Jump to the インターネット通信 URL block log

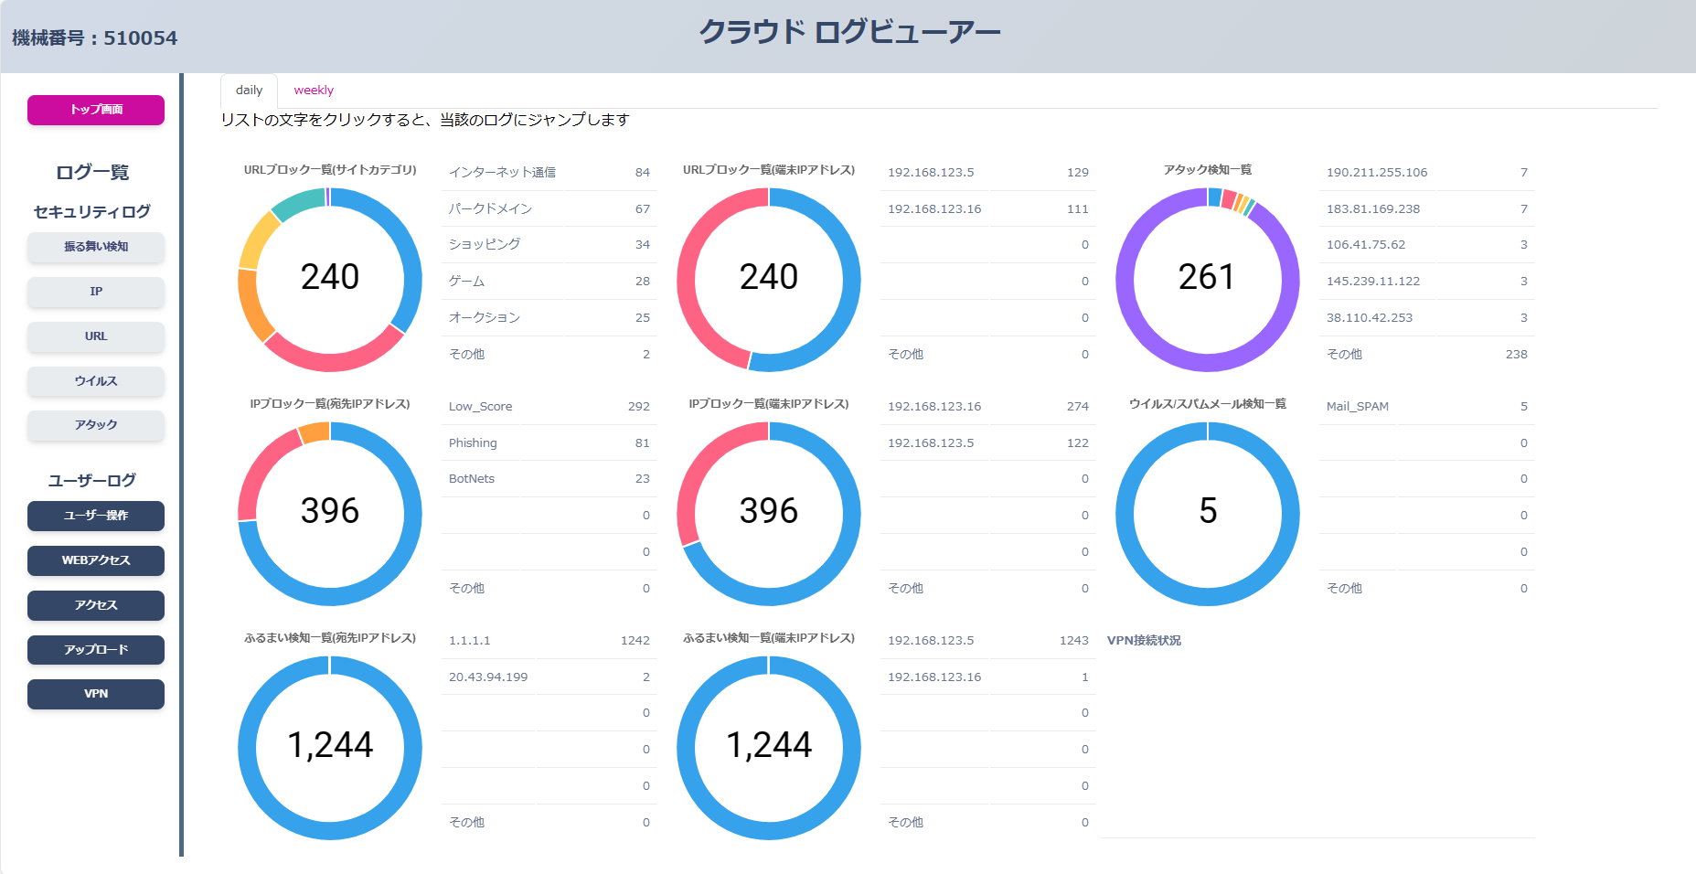click(x=504, y=172)
